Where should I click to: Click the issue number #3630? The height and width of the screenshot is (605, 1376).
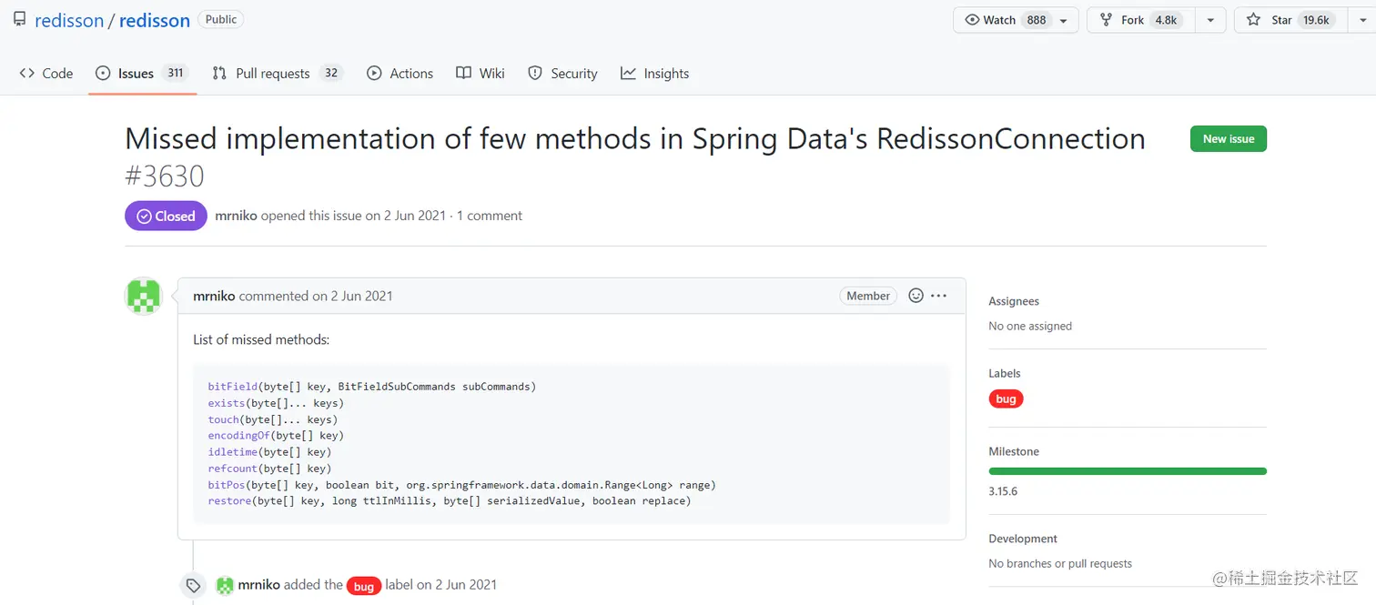pyautogui.click(x=165, y=176)
